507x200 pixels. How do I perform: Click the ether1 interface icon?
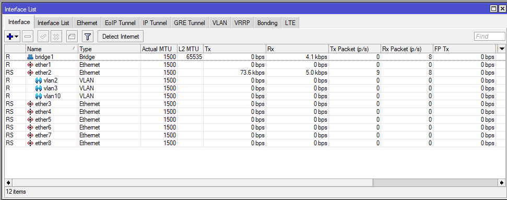coord(30,65)
